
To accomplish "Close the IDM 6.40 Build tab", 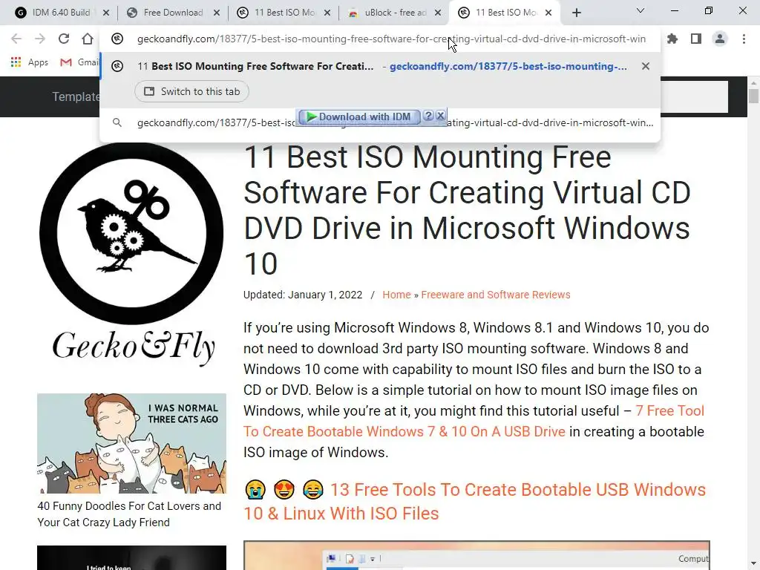I will point(106,13).
